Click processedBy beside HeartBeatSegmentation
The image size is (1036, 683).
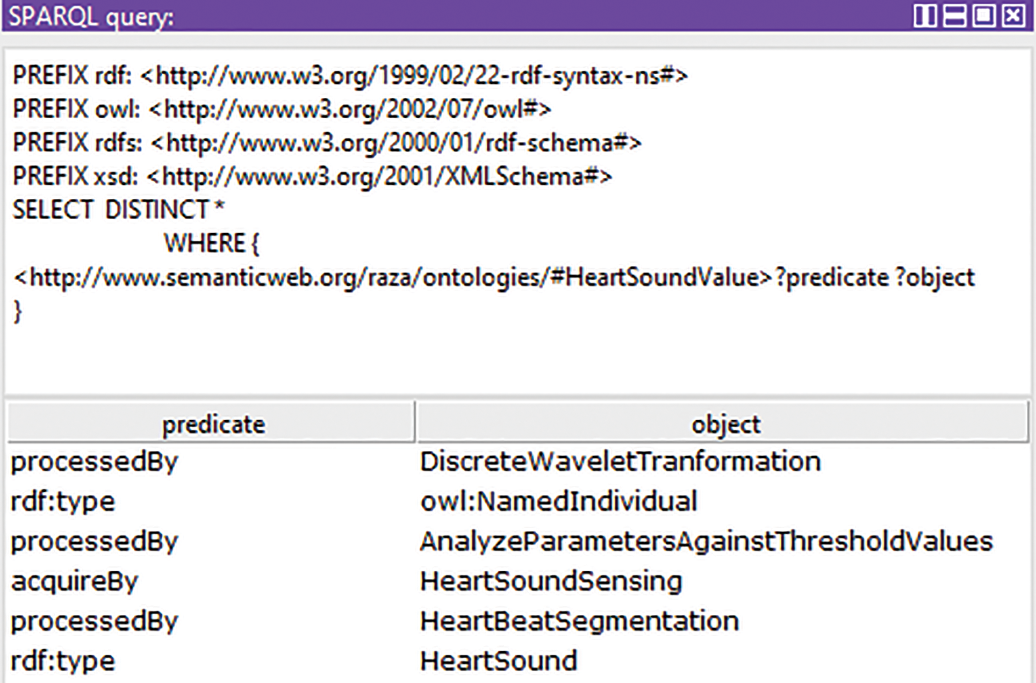point(94,621)
